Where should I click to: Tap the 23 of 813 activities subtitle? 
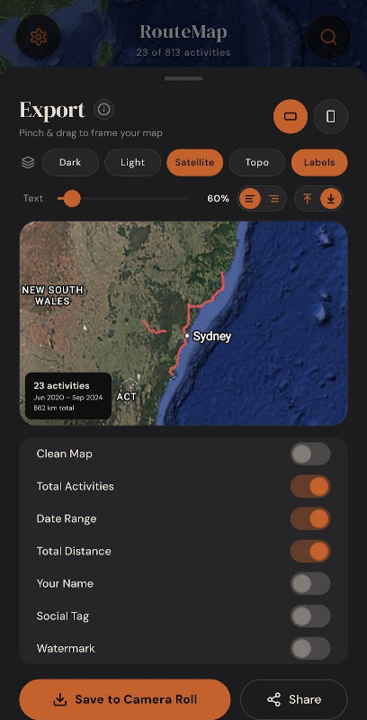(183, 52)
